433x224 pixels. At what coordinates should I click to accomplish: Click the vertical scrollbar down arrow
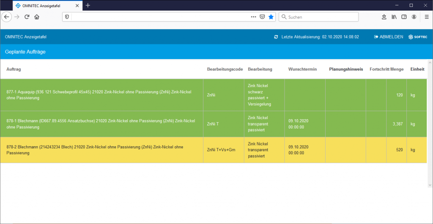(430, 185)
